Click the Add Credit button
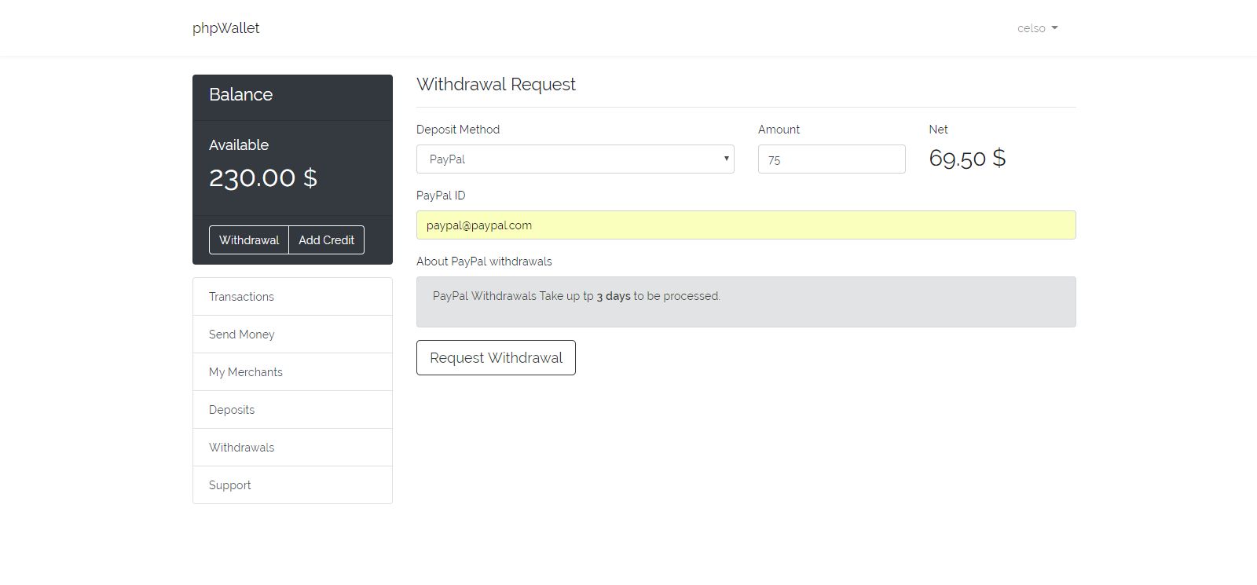This screenshot has height=585, width=1257. point(326,240)
